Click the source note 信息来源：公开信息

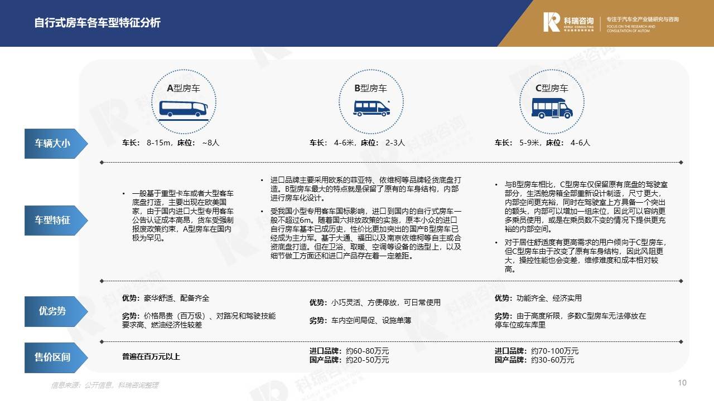[x=105, y=385]
